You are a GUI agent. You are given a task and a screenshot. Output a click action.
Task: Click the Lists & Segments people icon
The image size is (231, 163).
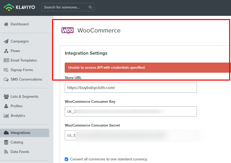pyautogui.click(x=6, y=97)
